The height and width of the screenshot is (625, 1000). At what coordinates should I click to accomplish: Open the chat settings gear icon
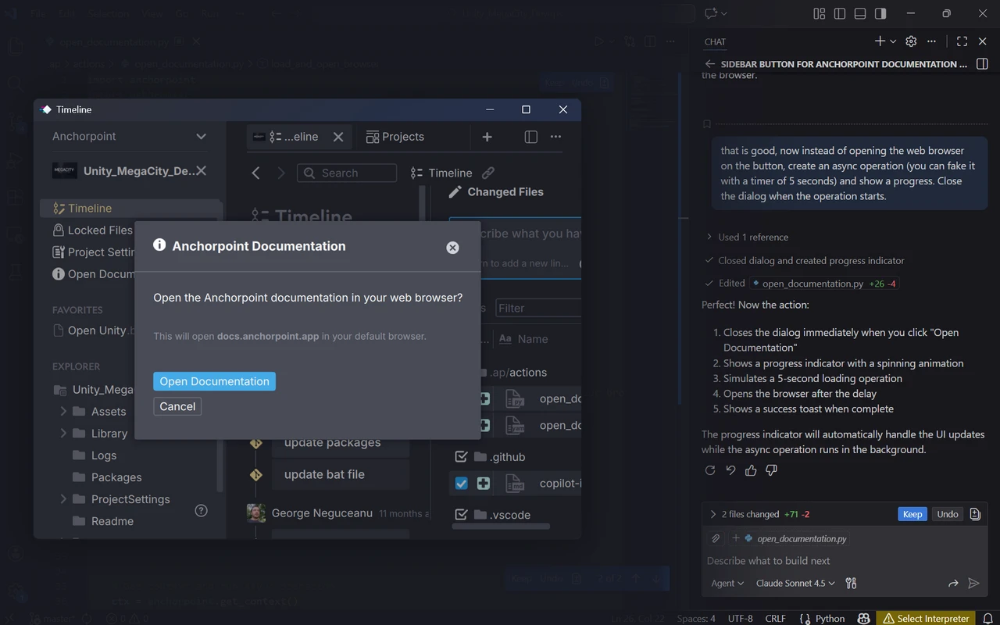tap(910, 41)
